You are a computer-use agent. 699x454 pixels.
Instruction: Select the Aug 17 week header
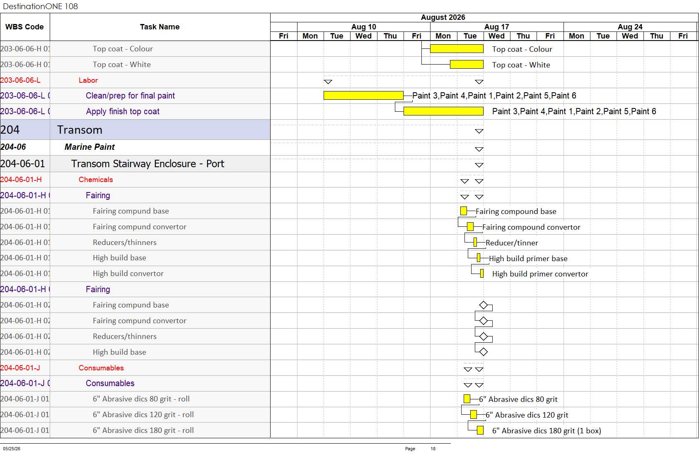[497, 27]
